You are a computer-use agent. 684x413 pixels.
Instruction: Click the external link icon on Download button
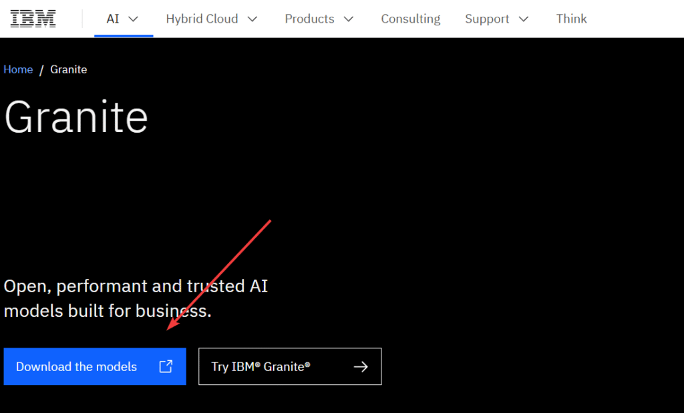166,366
